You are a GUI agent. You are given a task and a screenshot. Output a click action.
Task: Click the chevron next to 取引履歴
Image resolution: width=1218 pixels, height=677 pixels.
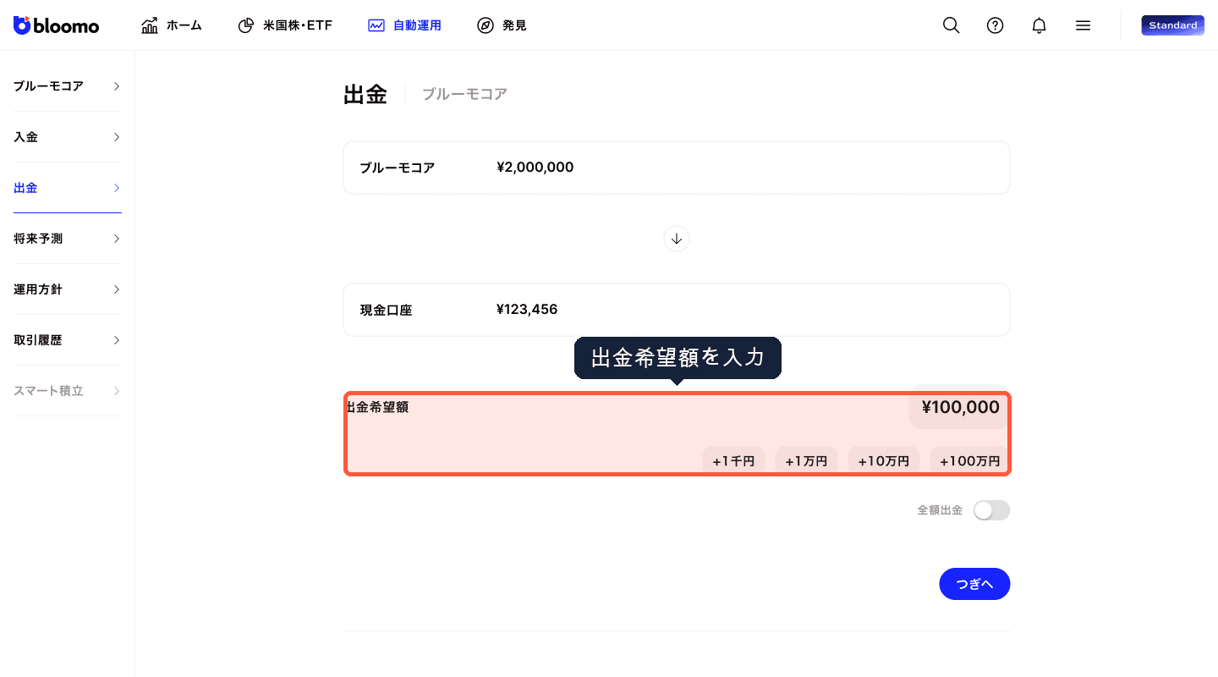(x=117, y=340)
